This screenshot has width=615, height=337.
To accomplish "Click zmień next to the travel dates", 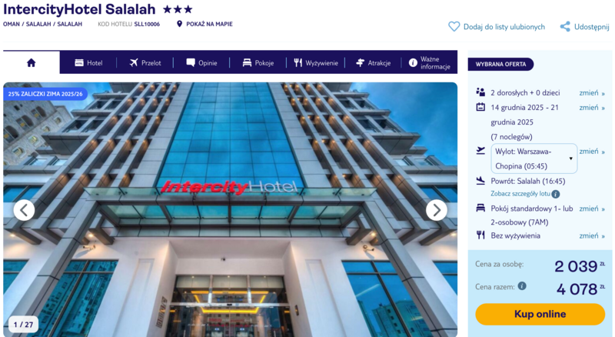I will tap(592, 108).
